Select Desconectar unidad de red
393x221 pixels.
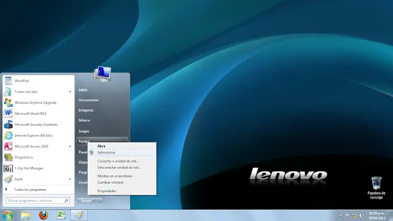122,168
